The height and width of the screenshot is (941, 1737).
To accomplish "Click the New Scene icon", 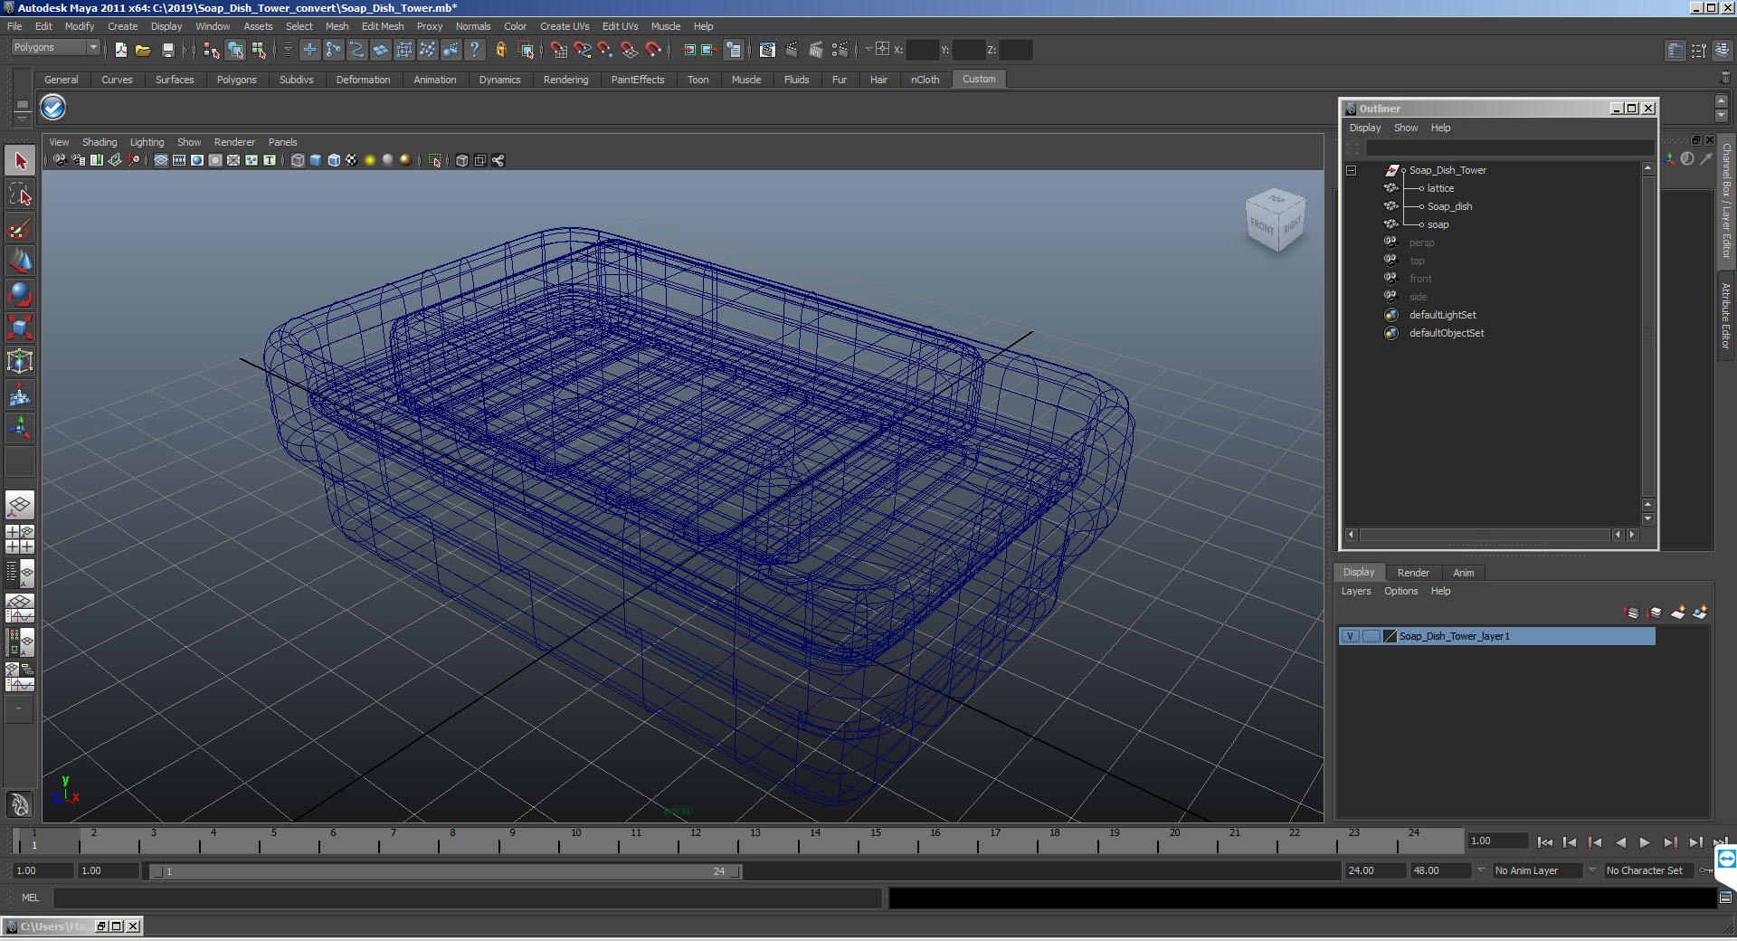I will click(x=120, y=51).
